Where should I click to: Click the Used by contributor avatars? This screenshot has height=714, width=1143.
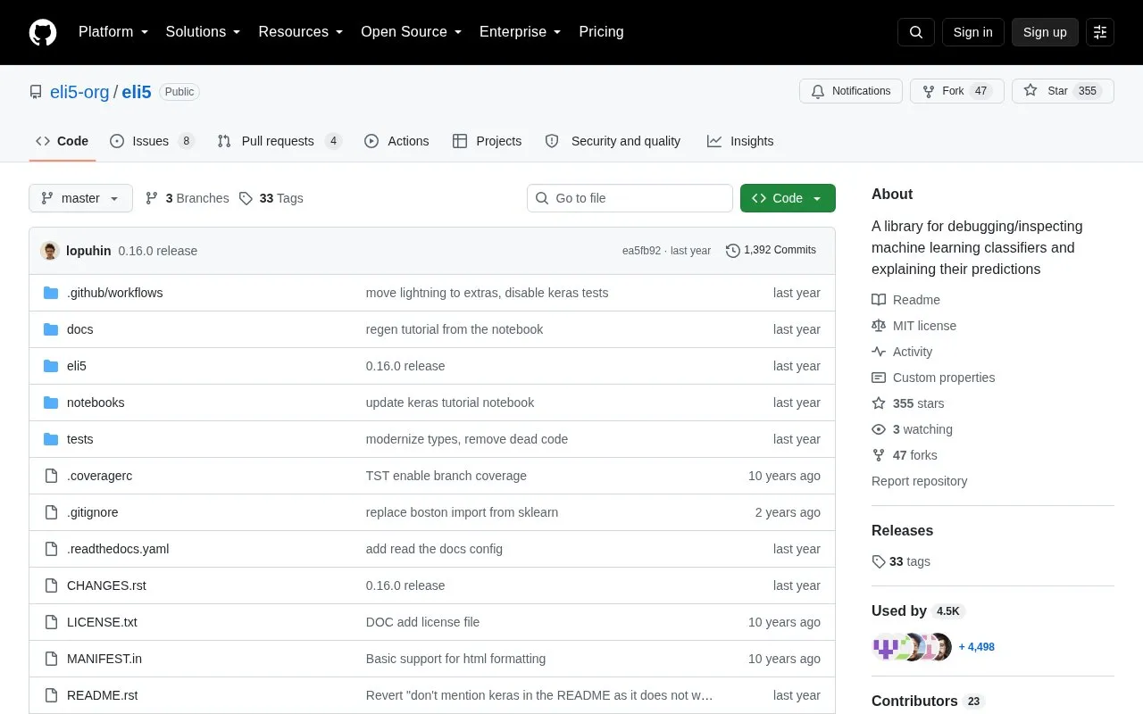point(912,647)
